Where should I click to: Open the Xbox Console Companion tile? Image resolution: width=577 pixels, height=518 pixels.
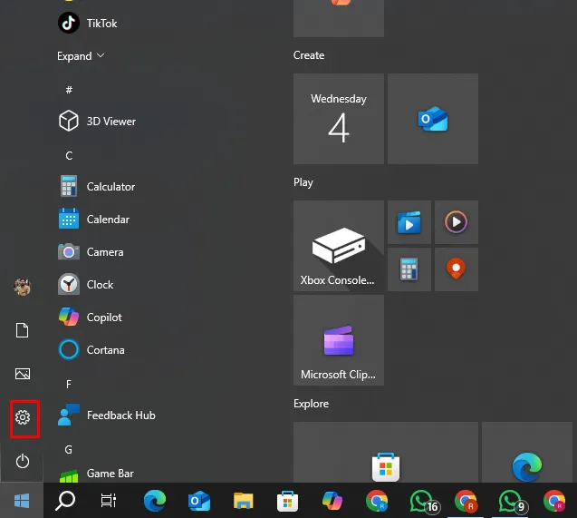point(339,246)
